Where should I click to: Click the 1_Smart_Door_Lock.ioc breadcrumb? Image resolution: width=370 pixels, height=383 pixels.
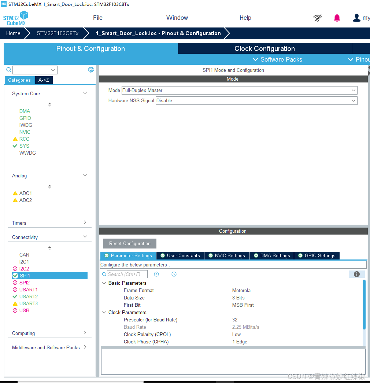[158, 33]
